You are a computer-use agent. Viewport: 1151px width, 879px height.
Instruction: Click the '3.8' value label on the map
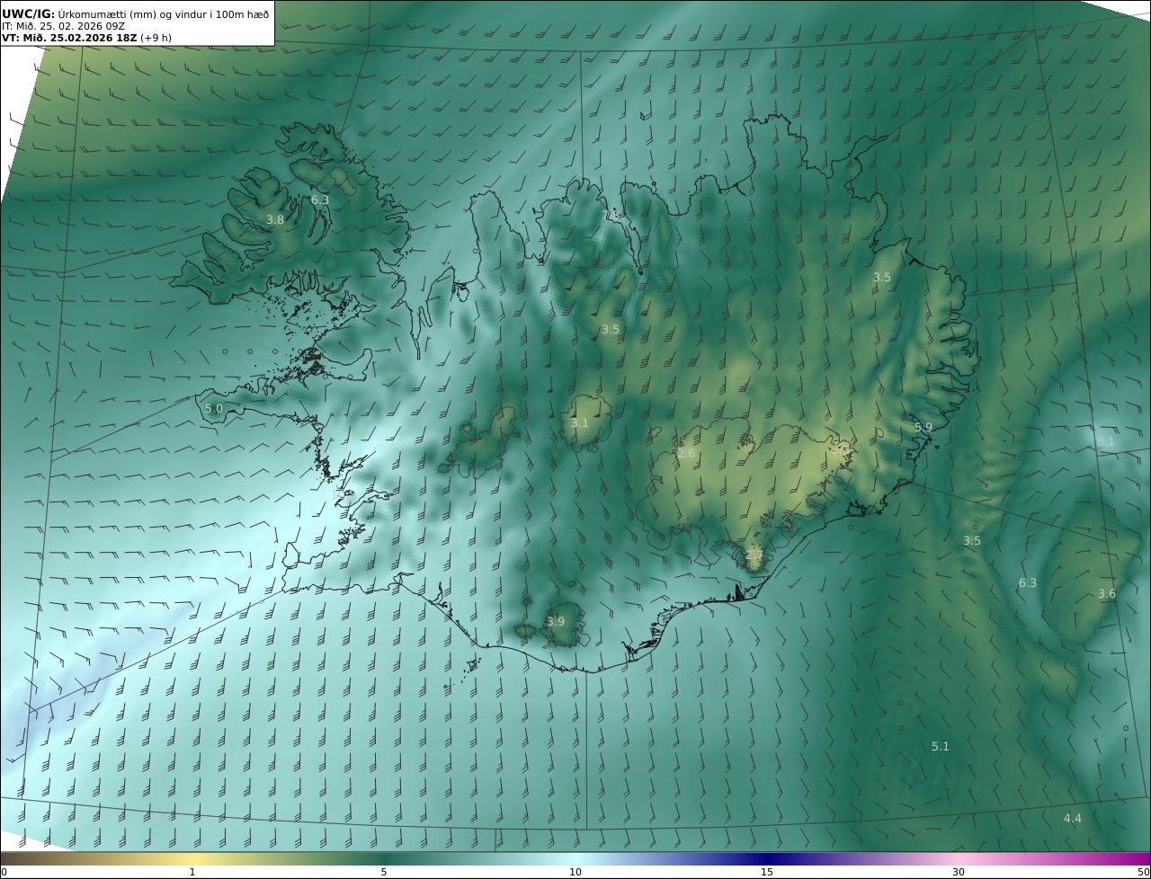click(275, 219)
